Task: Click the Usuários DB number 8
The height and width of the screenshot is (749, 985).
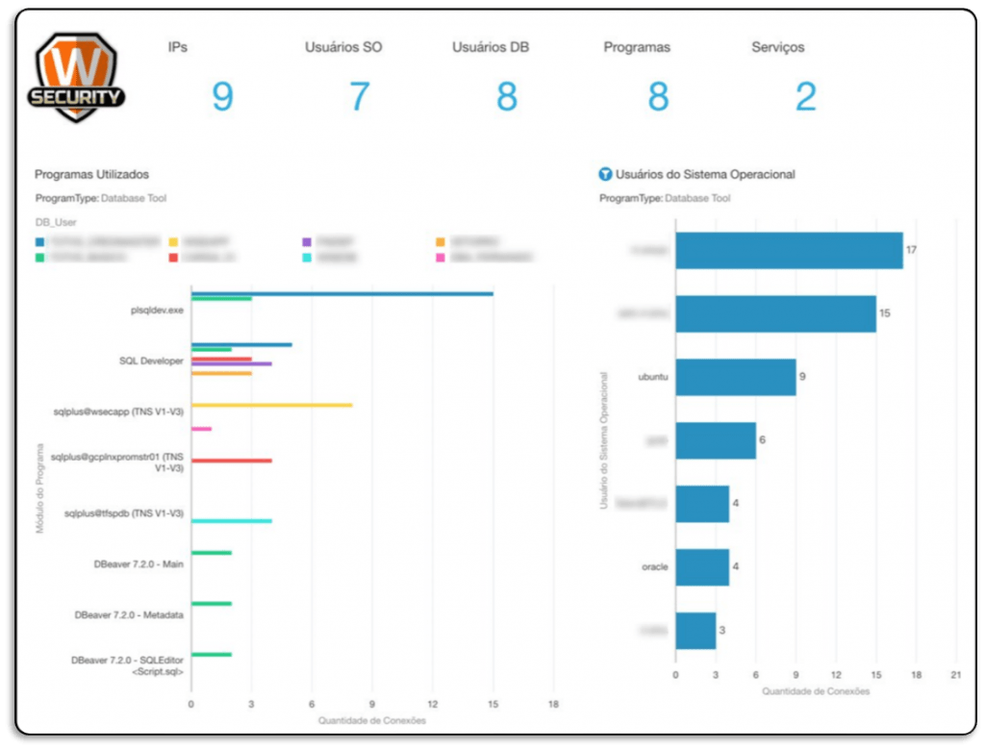Action: [507, 97]
